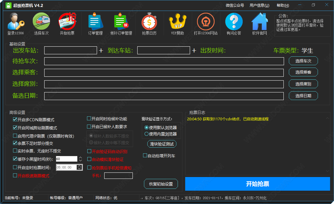Enable 抢到票后手机短信通知 checkbox
Viewport: 334px width, 204px height.
point(89,168)
